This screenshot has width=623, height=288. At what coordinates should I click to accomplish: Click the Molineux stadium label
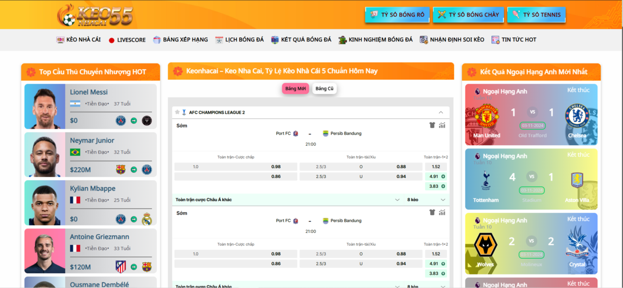pyautogui.click(x=532, y=265)
